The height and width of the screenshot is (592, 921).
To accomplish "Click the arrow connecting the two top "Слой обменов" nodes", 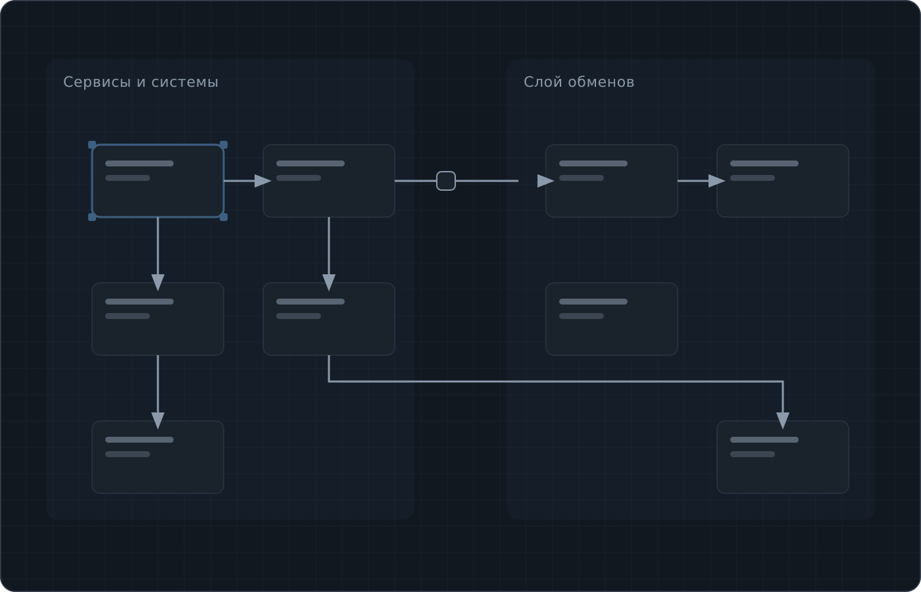I will click(x=701, y=181).
